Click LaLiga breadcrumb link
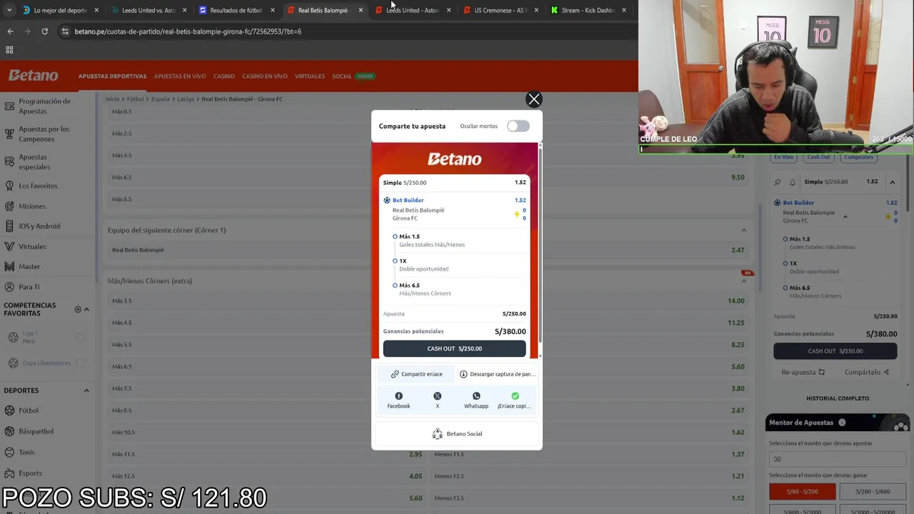914x514 pixels. [x=186, y=99]
